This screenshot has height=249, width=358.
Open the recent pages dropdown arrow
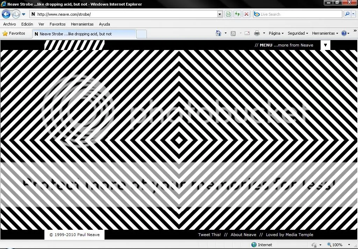pos(23,14)
